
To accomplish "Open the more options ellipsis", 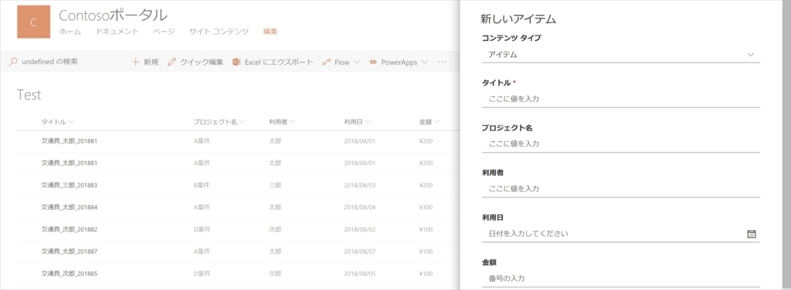I will point(443,62).
